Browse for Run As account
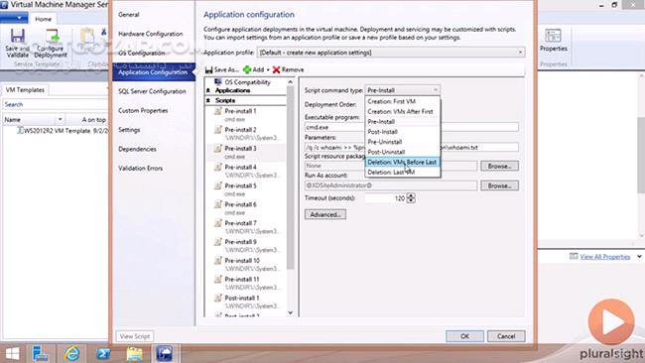645x363 pixels. click(x=499, y=185)
